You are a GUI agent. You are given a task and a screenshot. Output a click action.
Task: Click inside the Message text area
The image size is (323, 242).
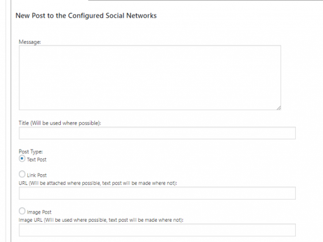click(x=150, y=77)
